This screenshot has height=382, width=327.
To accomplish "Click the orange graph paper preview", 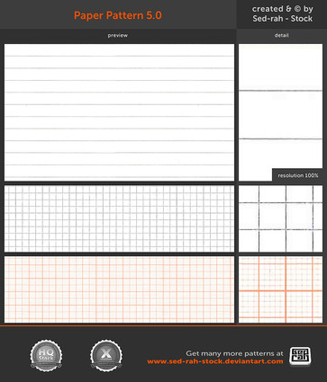I will point(119,289).
